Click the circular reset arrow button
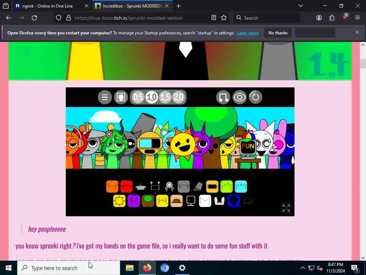Image resolution: width=366 pixels, height=275 pixels. [x=255, y=97]
